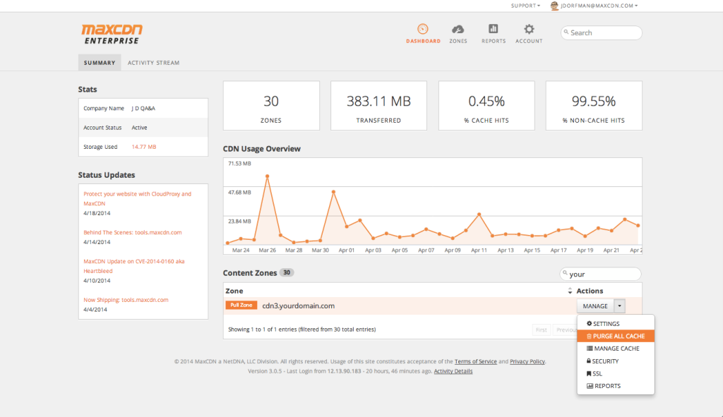Open the SUPPORT dropdown
Viewport: 723px width, 417px height.
pyautogui.click(x=525, y=6)
